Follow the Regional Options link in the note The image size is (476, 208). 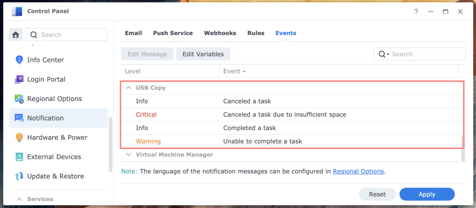pyautogui.click(x=358, y=171)
